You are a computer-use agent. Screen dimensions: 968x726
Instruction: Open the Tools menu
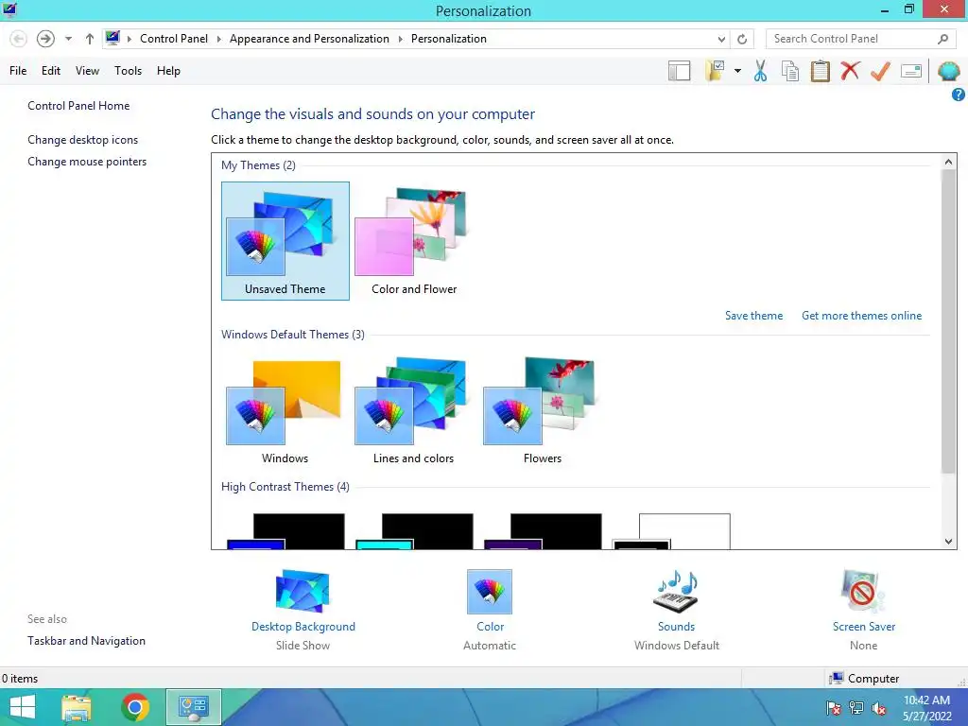point(128,71)
